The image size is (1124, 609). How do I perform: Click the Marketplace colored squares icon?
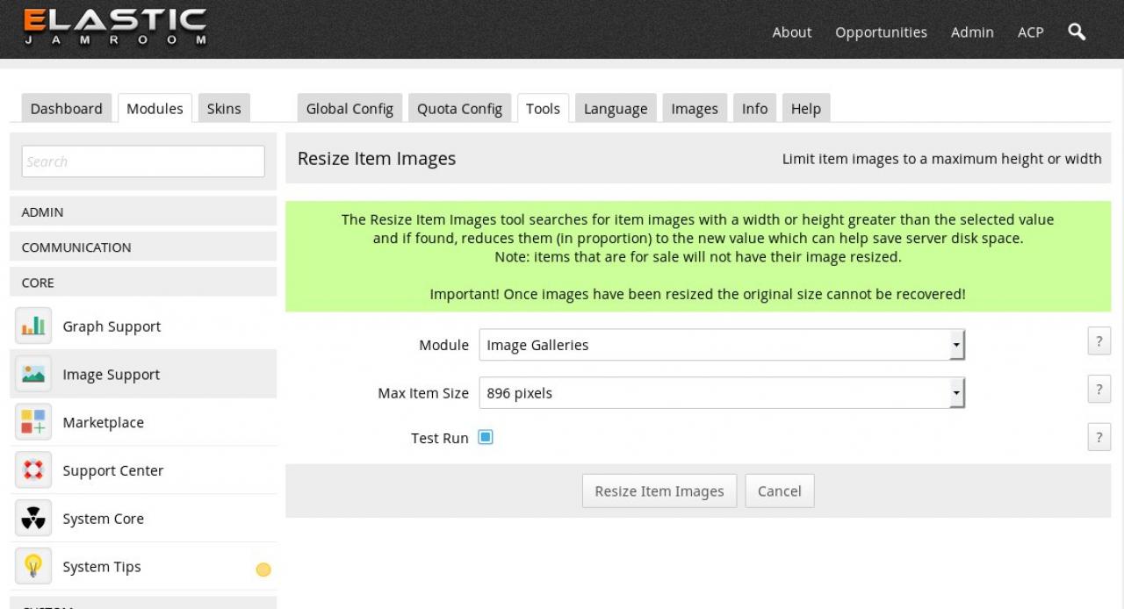tap(33, 422)
